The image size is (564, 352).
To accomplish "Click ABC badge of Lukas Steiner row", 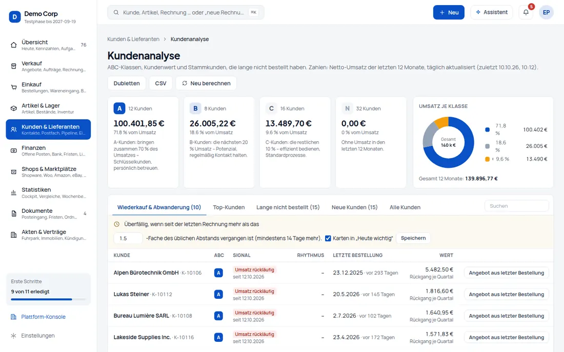I will tap(218, 295).
